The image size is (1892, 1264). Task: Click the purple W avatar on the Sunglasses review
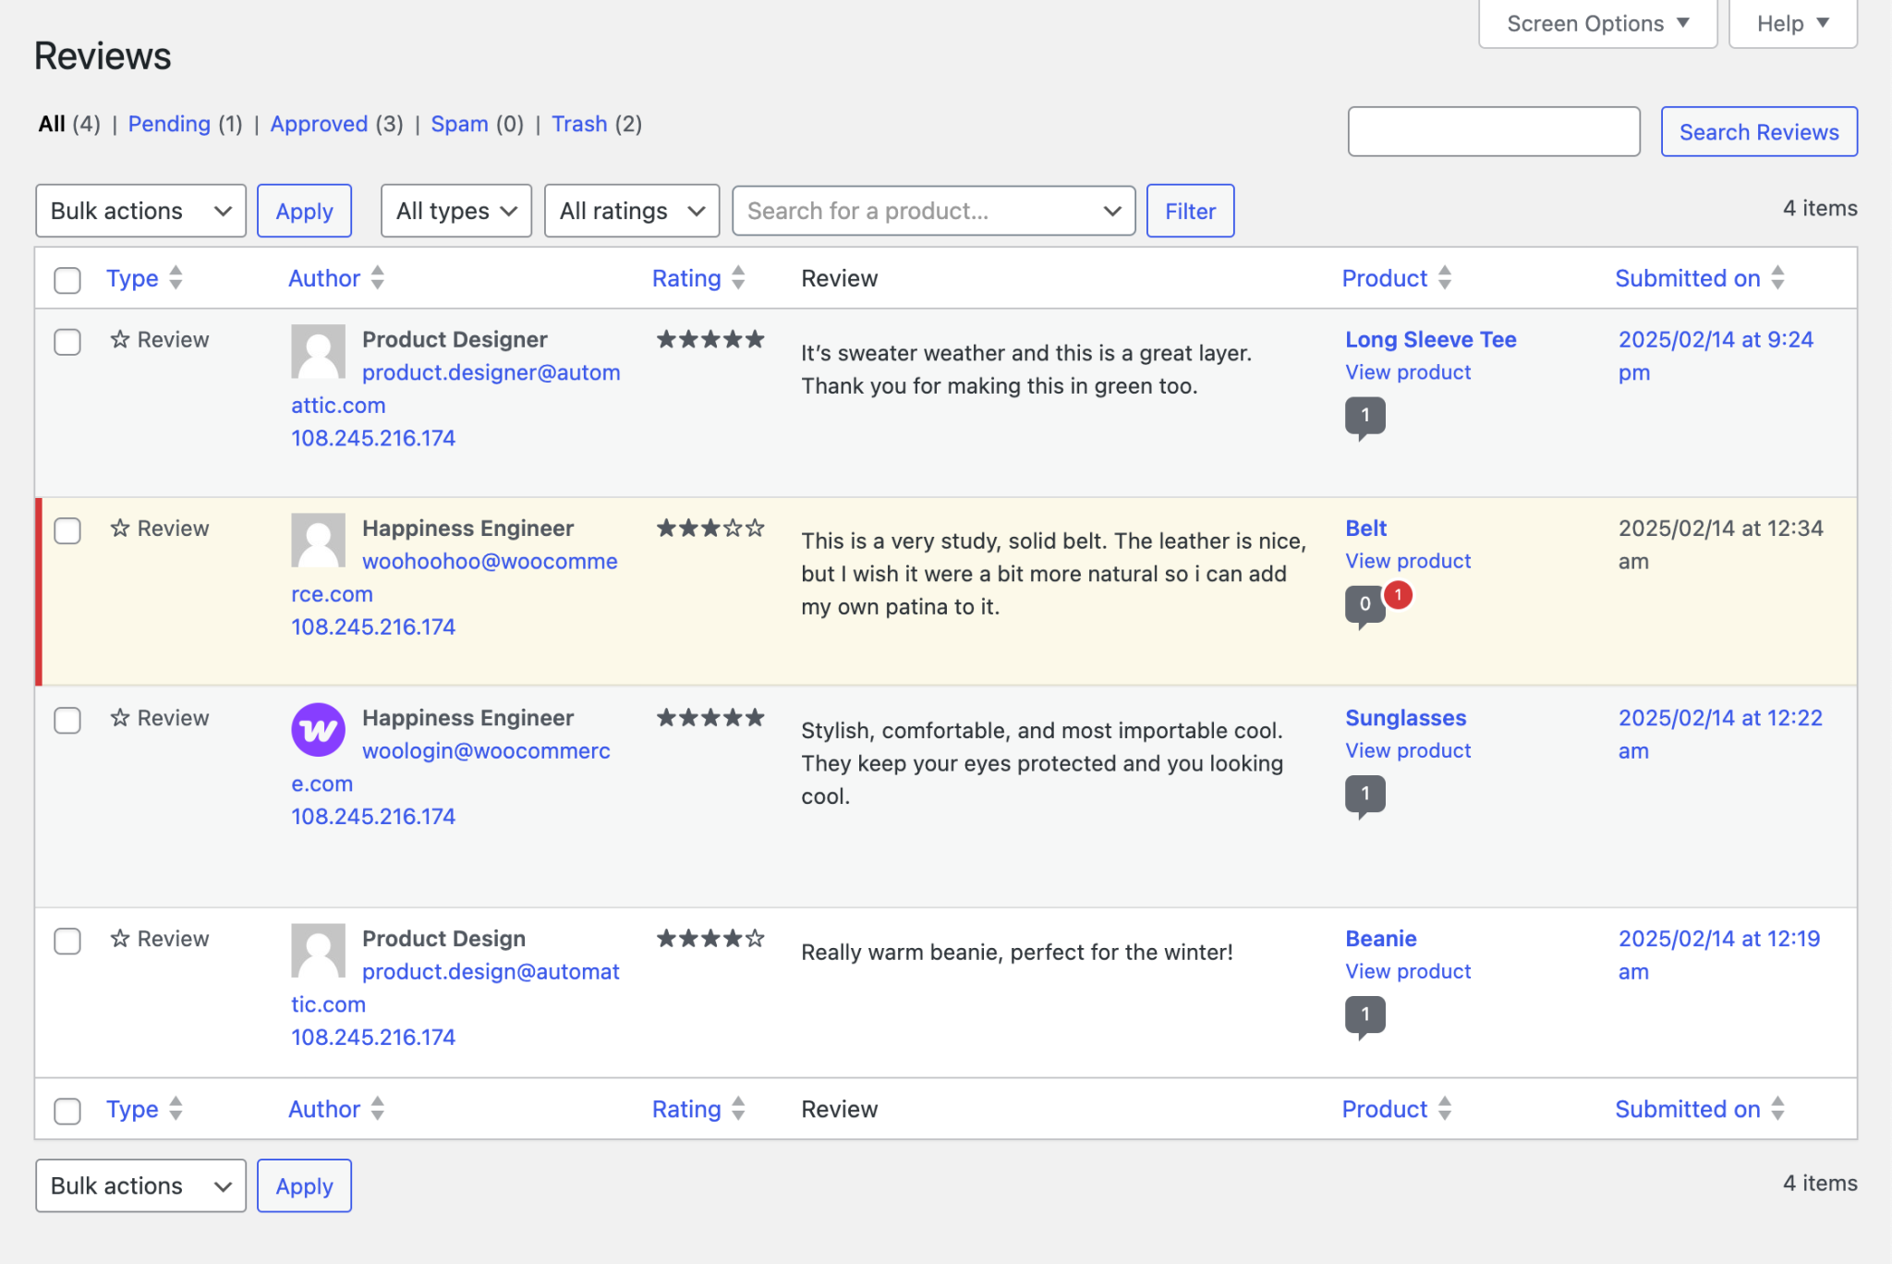pos(318,728)
